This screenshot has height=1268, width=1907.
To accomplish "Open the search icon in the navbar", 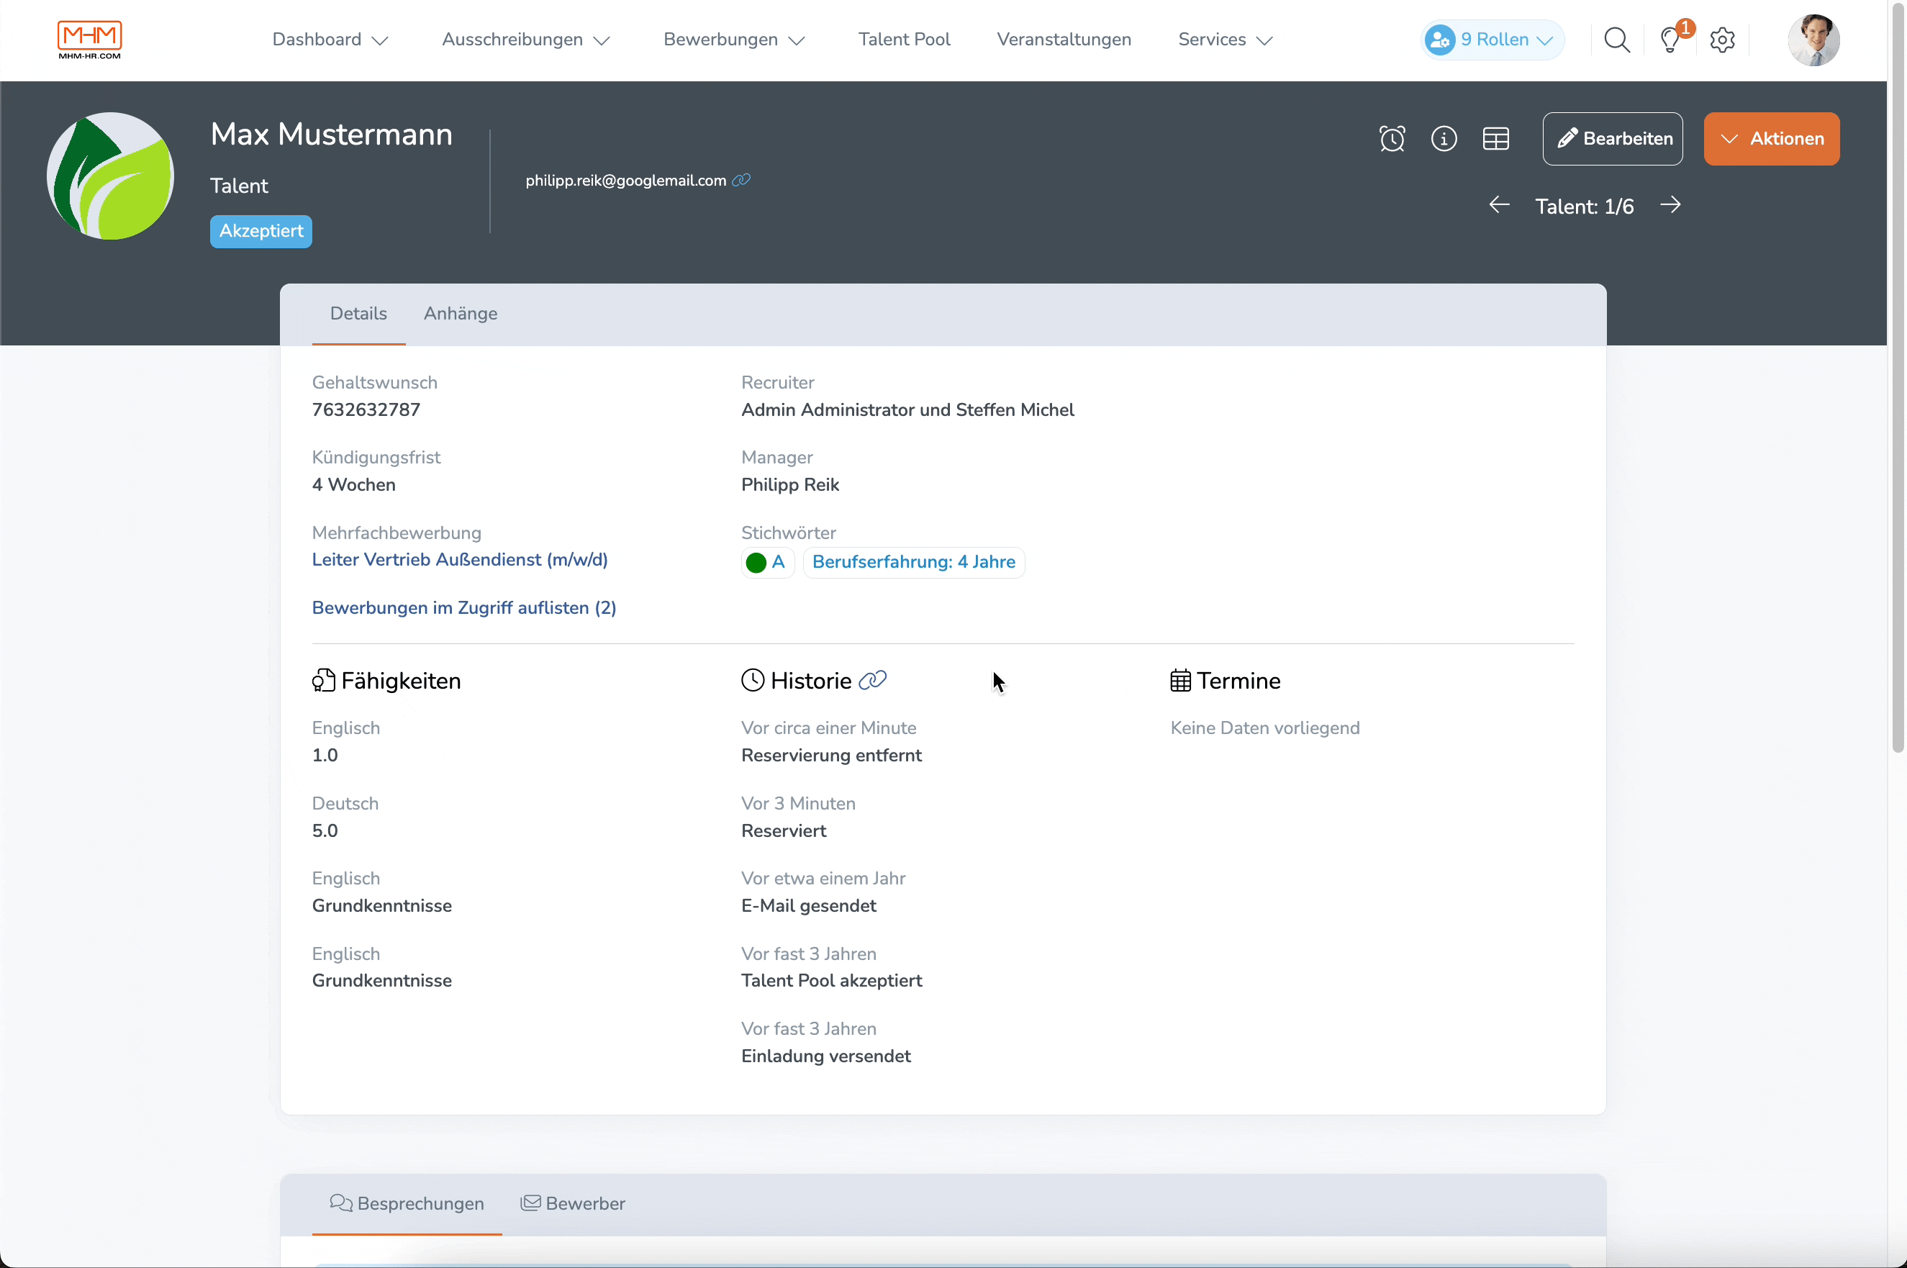I will tap(1617, 40).
